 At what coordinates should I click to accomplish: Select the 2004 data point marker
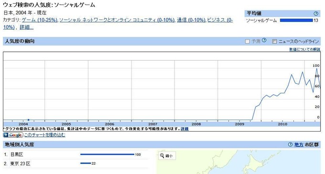28,120
